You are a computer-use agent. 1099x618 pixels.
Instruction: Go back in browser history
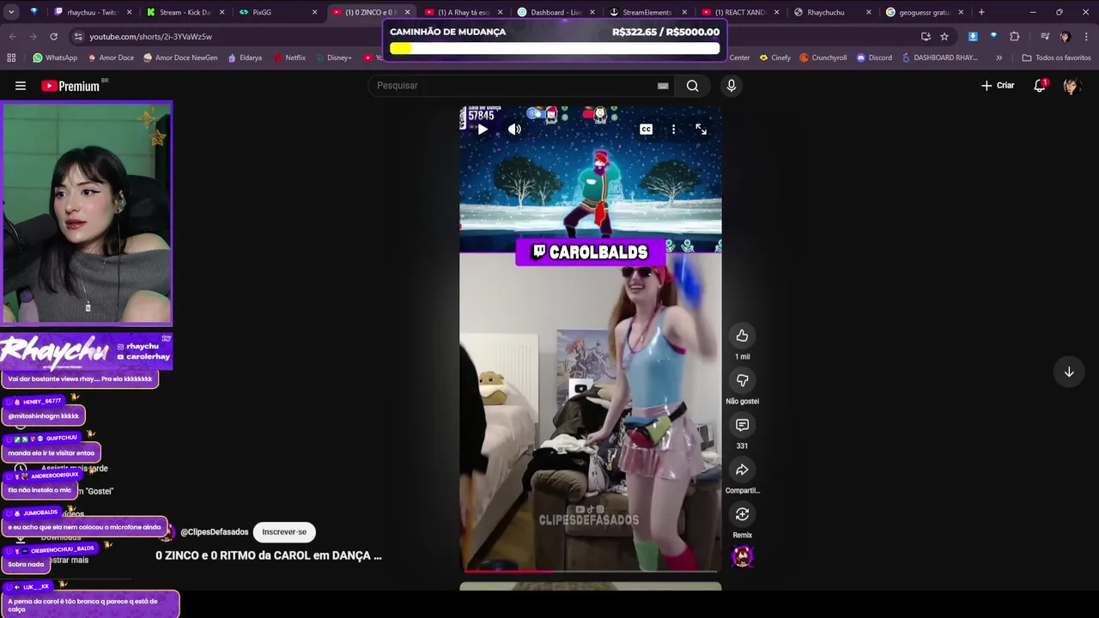click(12, 37)
